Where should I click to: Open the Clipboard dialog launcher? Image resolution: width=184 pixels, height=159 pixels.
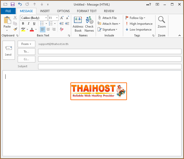pos(17,36)
